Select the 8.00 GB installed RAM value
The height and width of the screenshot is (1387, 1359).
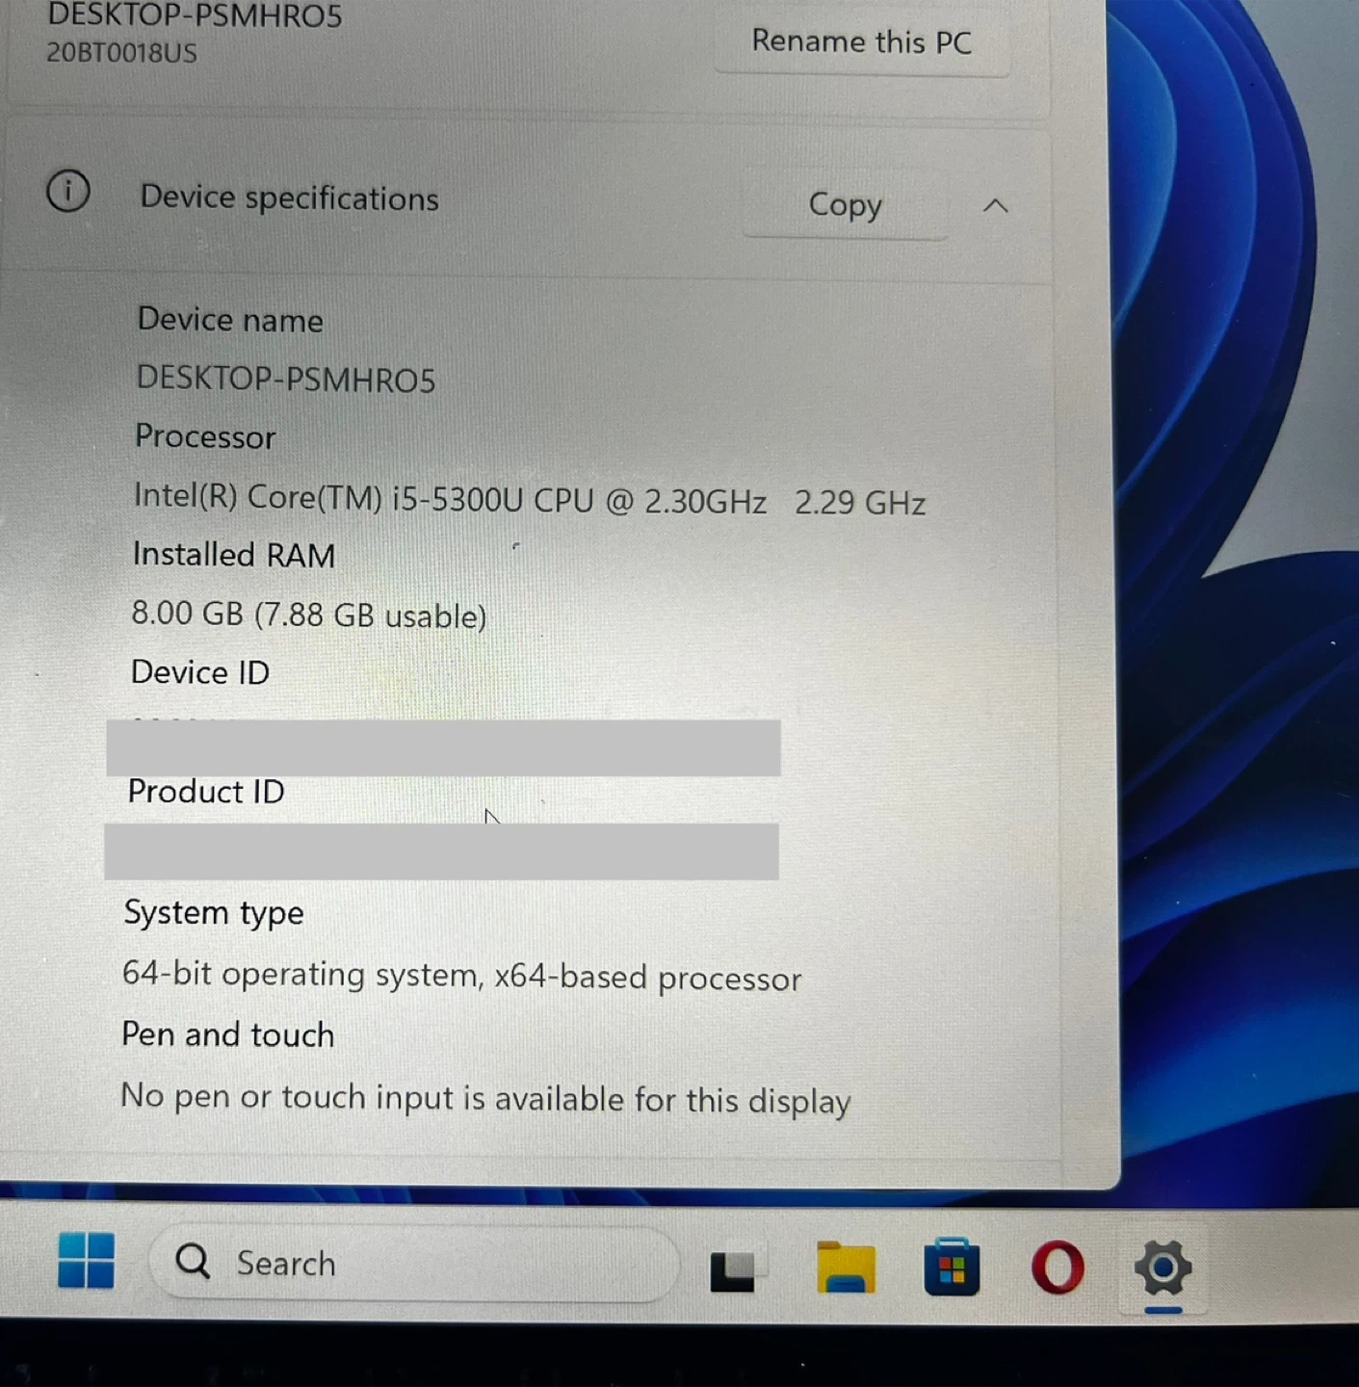click(309, 615)
